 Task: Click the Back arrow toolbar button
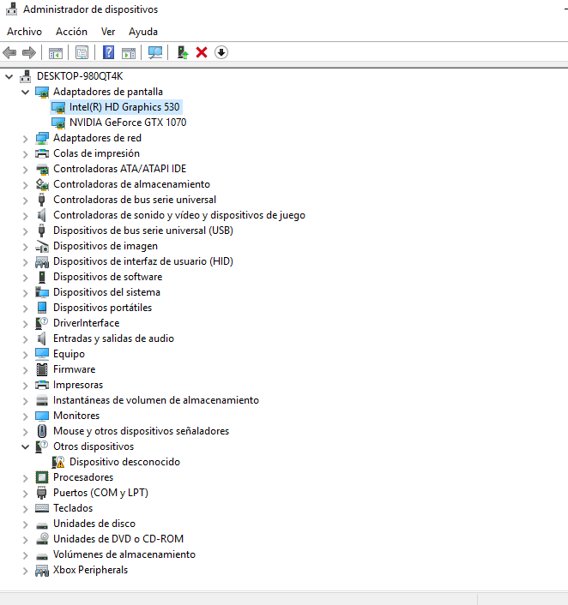[9, 52]
